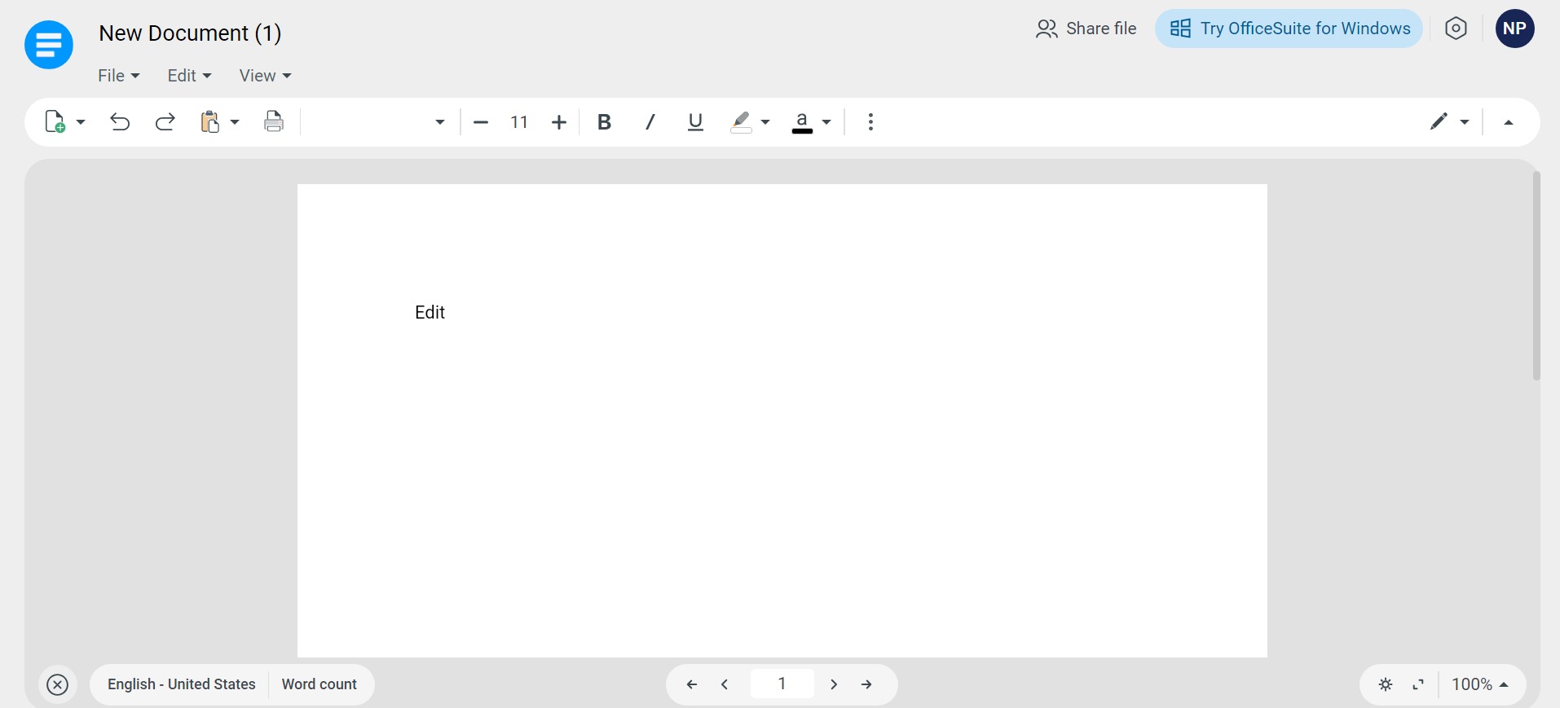Click the page number input field

click(782, 684)
